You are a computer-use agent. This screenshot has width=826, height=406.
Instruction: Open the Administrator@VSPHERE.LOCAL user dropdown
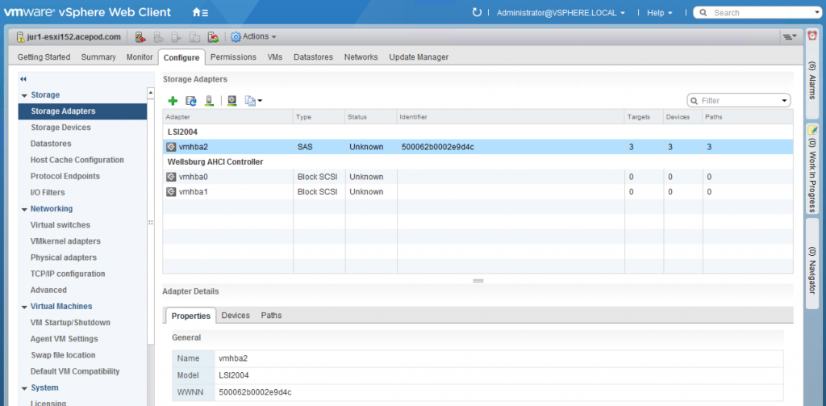[561, 13]
